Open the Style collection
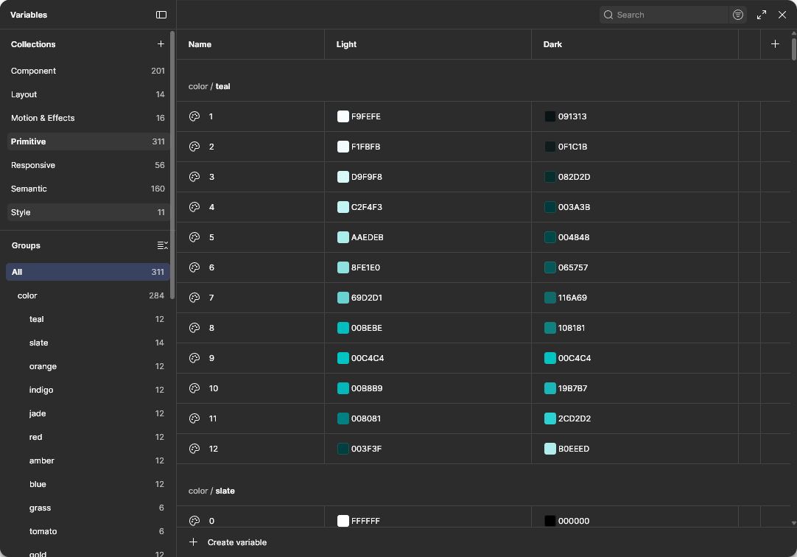Viewport: 797px width, 557px height. (88, 212)
